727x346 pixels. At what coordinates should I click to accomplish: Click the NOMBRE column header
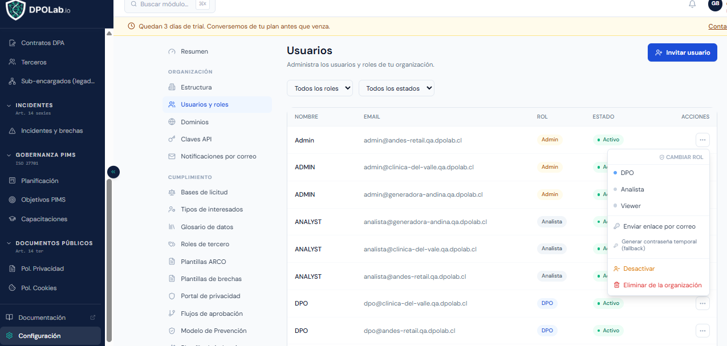click(306, 117)
